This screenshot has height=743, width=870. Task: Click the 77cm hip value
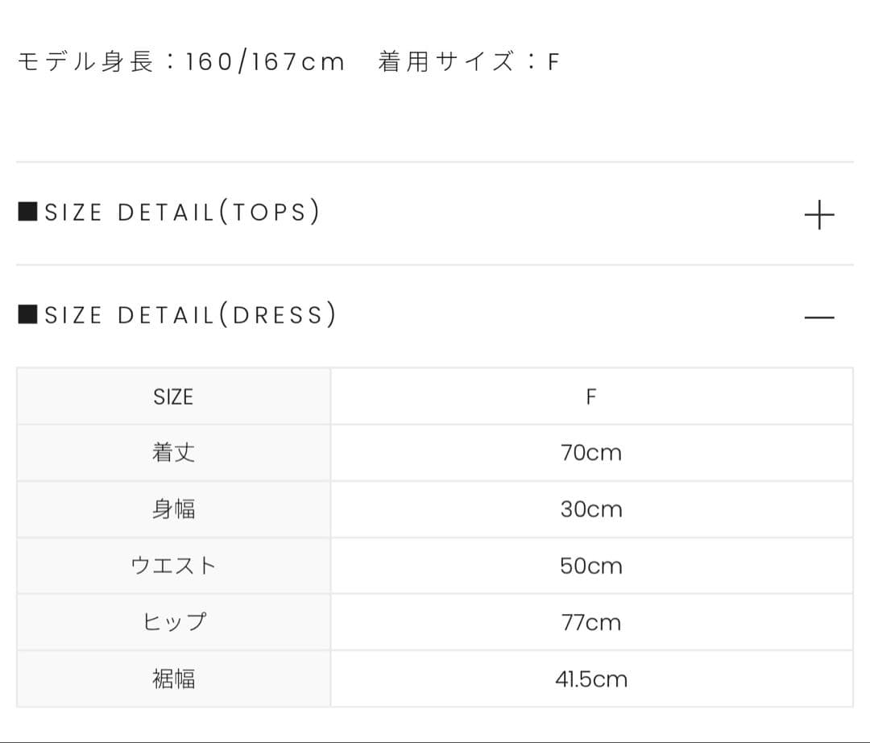coord(591,622)
